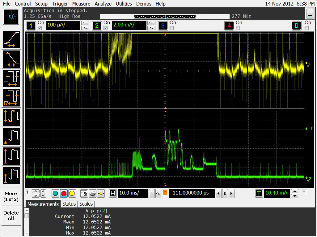Click the printer icon in toolbar
This screenshot has width=317, height=237.
(92, 194)
